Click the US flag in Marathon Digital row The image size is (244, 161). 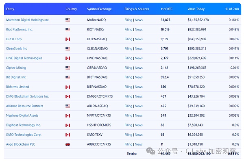pos(68,20)
